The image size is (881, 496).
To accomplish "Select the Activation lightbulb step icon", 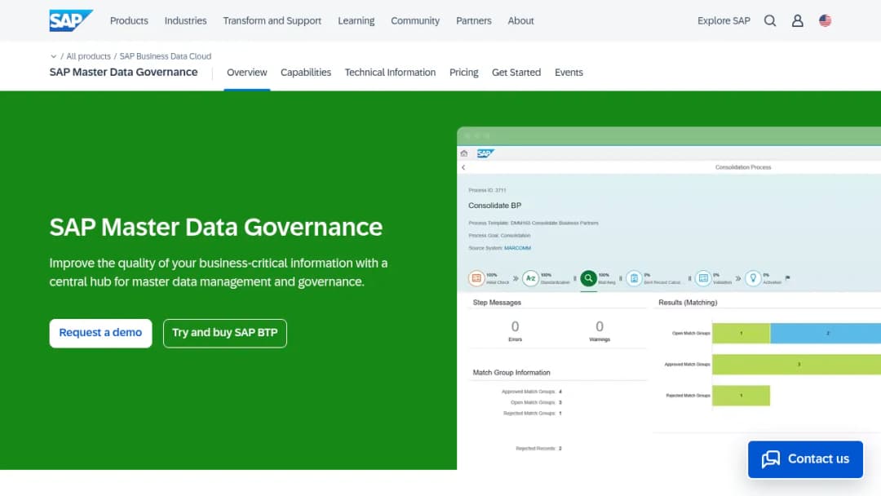I will tap(753, 278).
